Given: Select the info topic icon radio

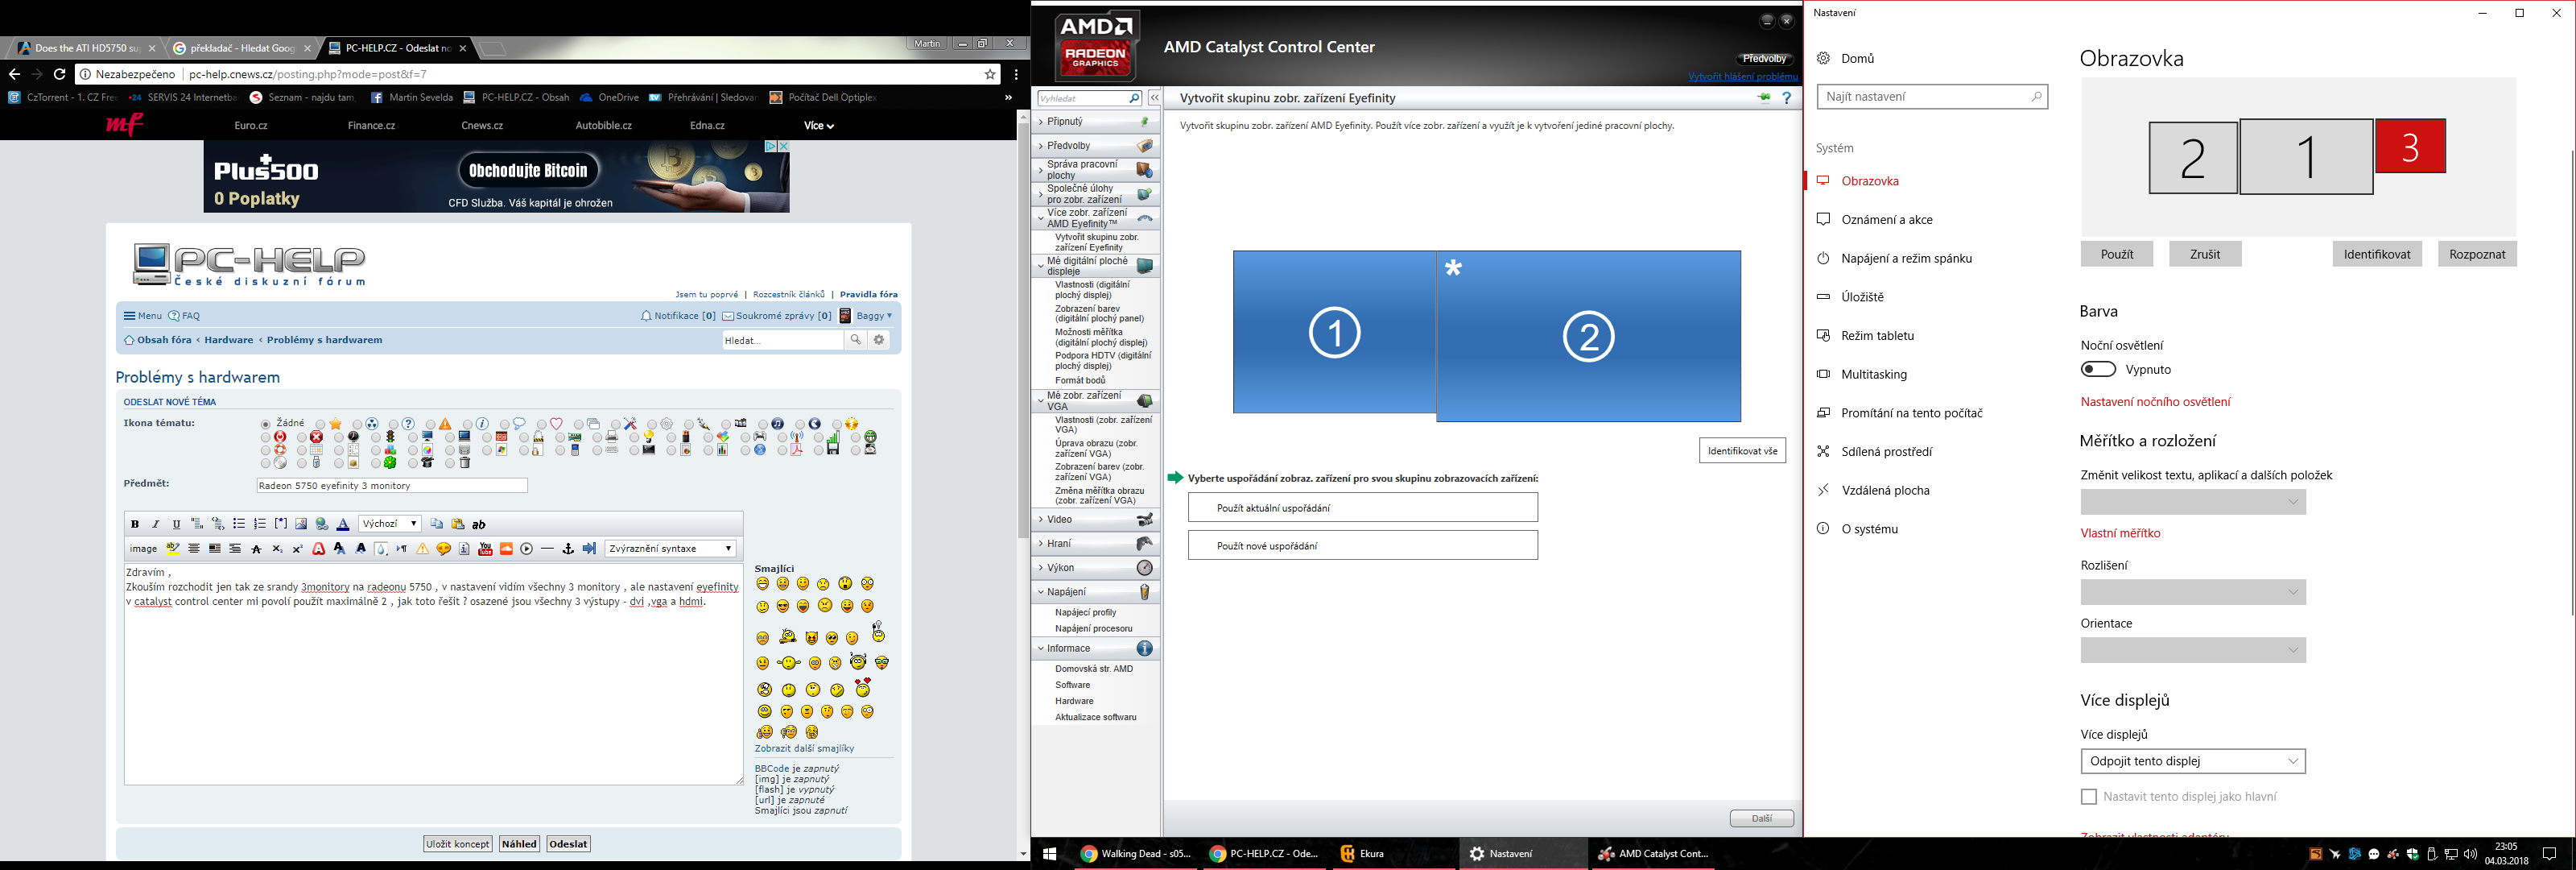Looking at the screenshot, I should click(x=468, y=425).
